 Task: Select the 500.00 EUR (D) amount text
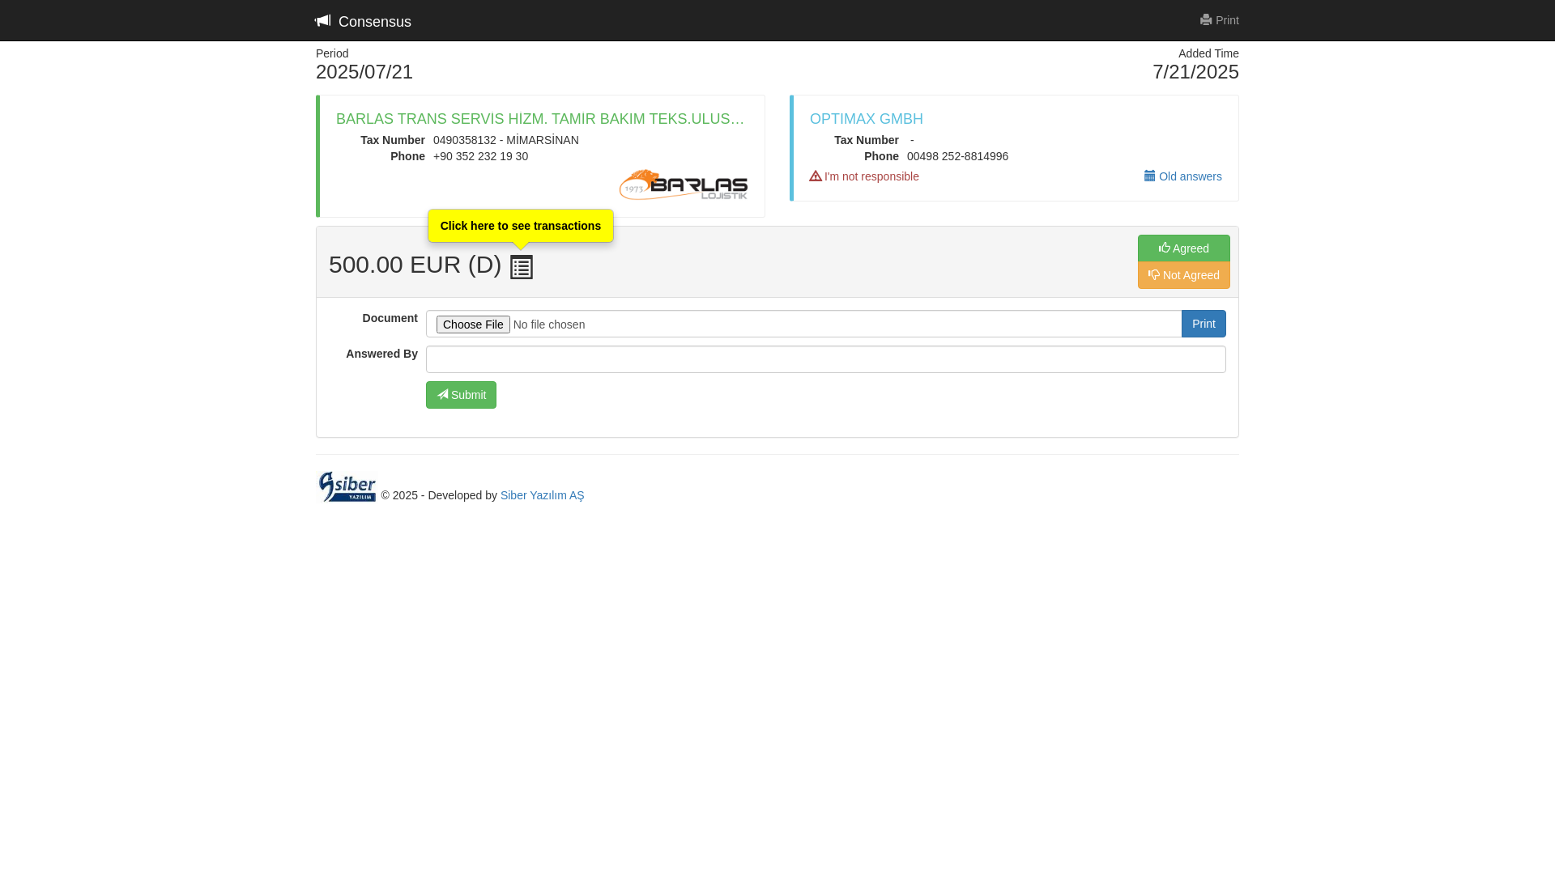coord(415,265)
